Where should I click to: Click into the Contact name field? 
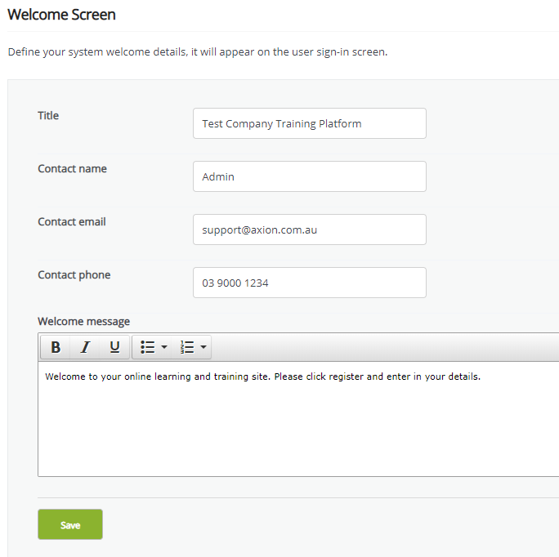309,176
